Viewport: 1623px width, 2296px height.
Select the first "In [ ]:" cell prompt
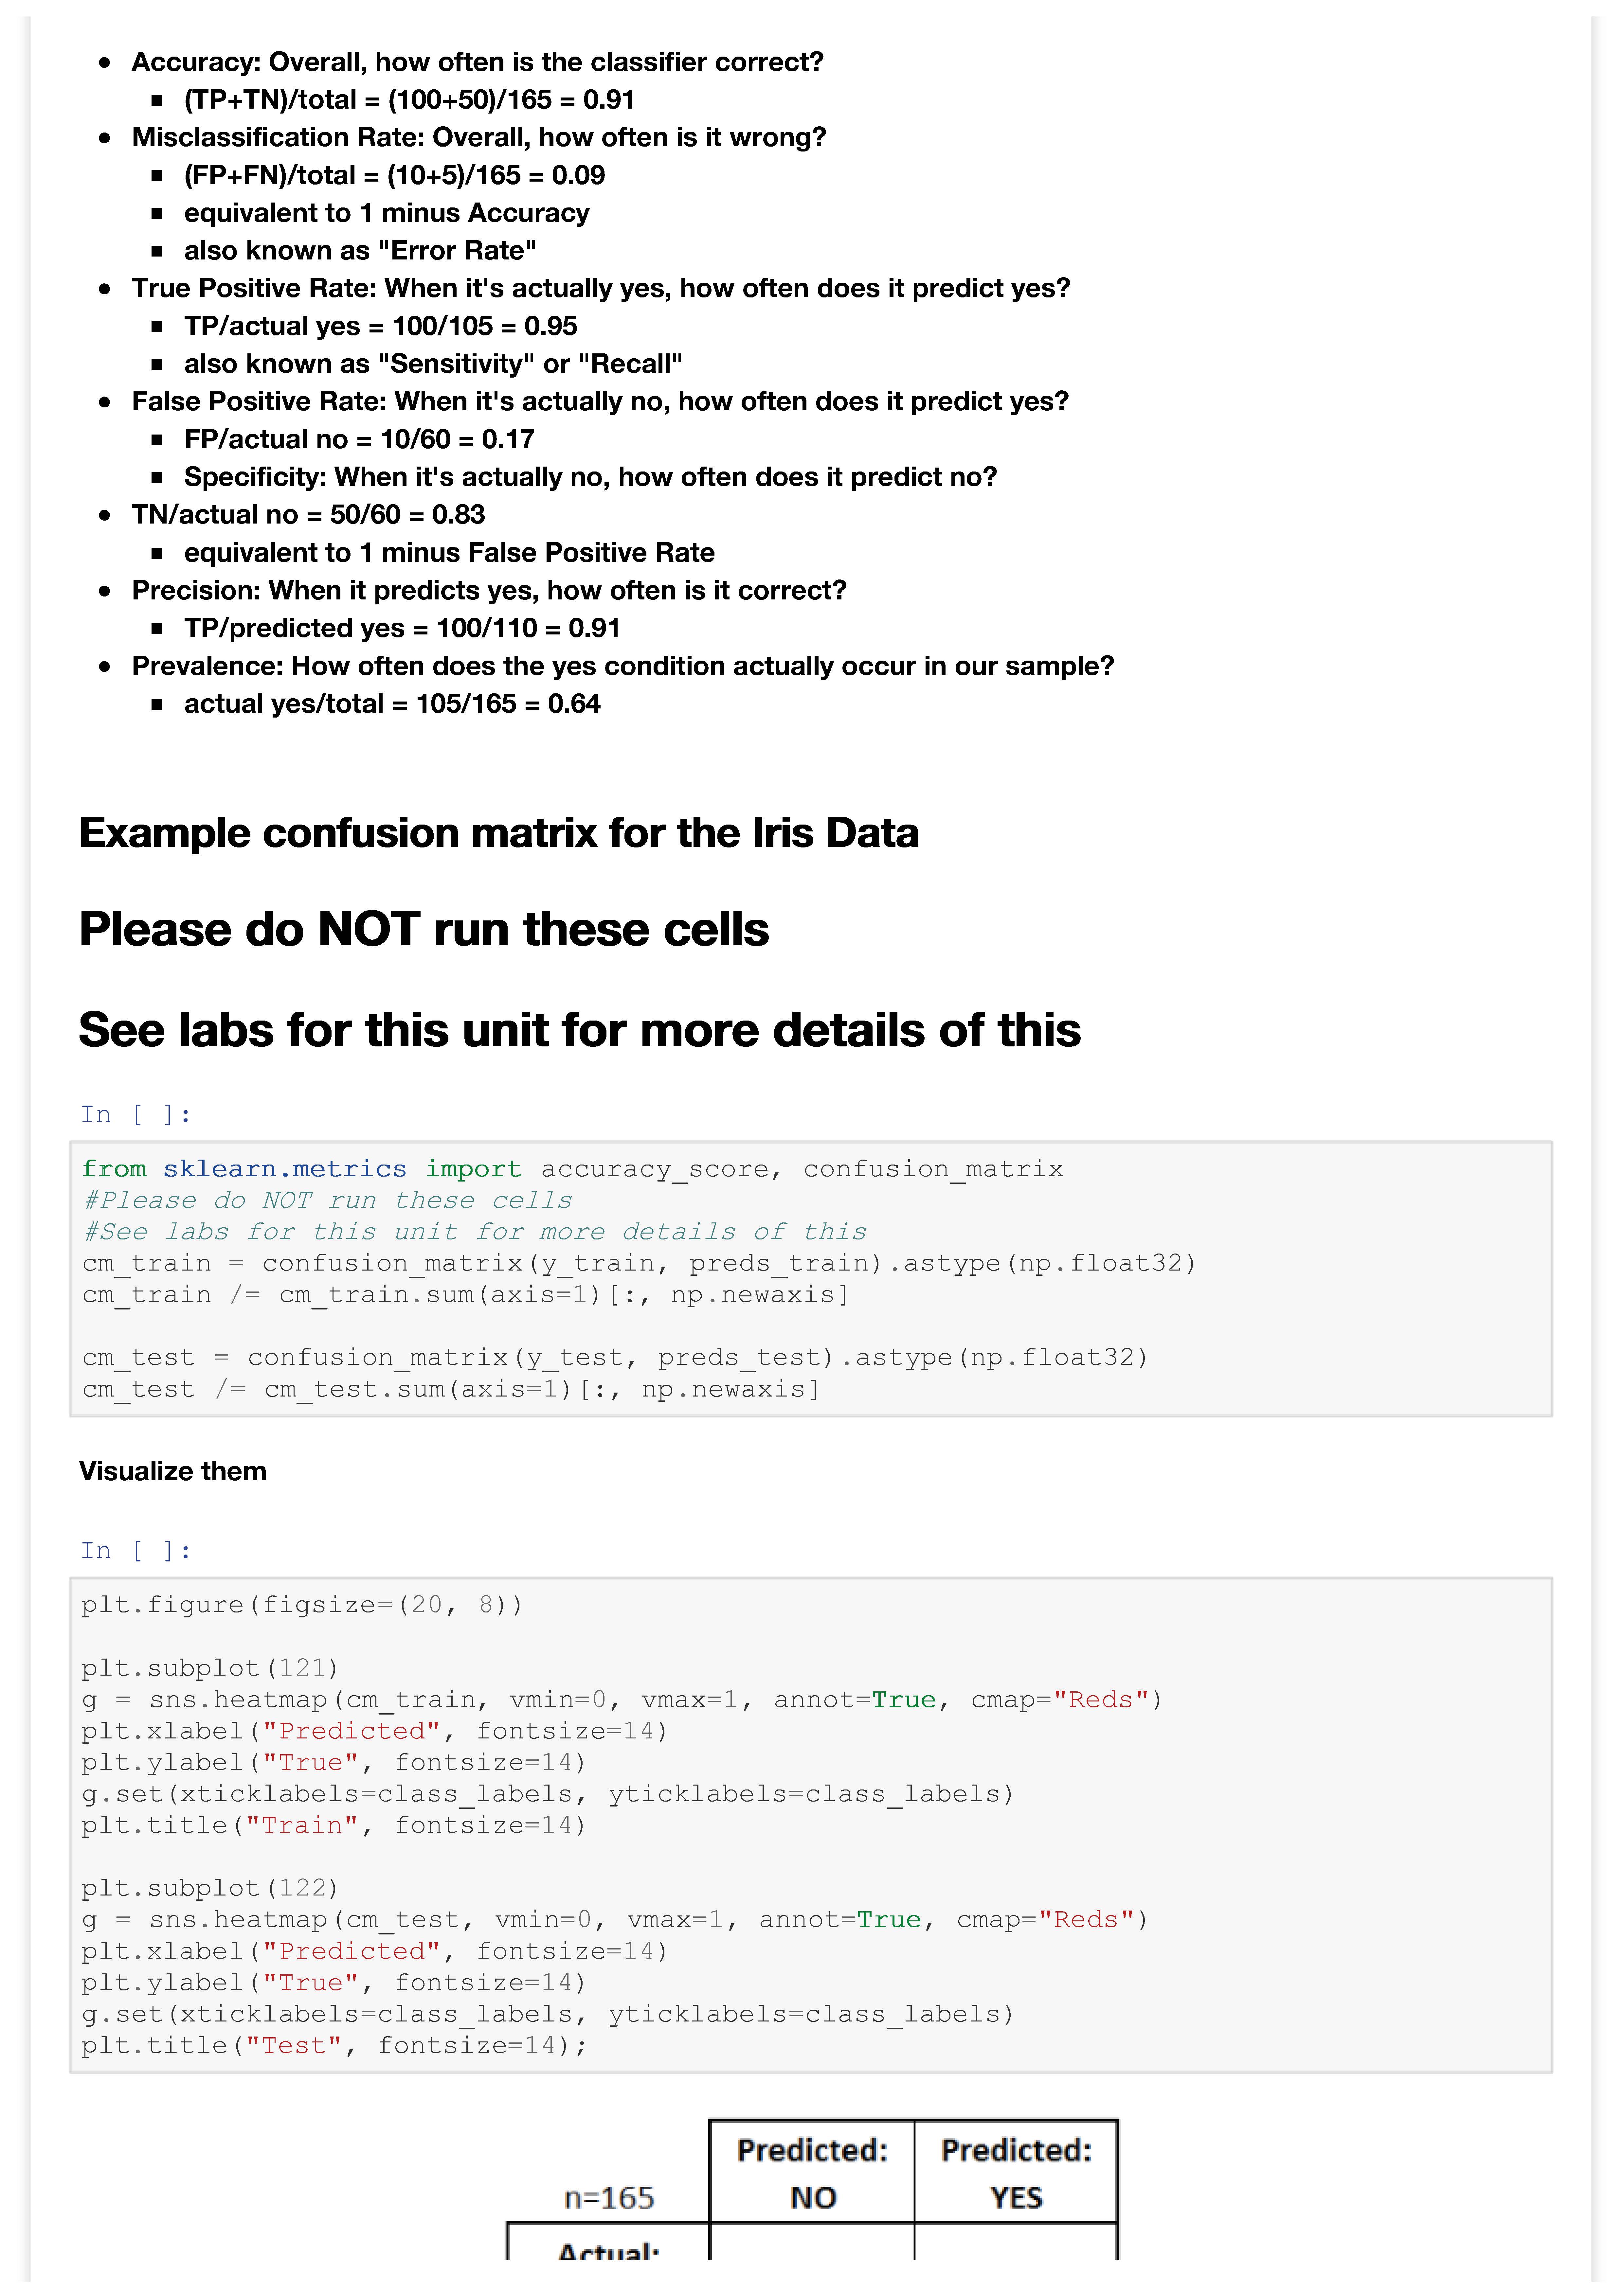point(136,1114)
